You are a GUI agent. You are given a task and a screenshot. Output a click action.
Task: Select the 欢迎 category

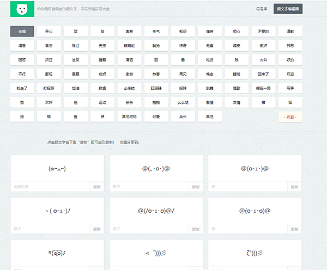(290, 74)
